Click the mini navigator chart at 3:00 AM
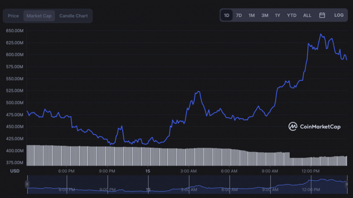The width and height of the screenshot is (353, 198). [188, 185]
